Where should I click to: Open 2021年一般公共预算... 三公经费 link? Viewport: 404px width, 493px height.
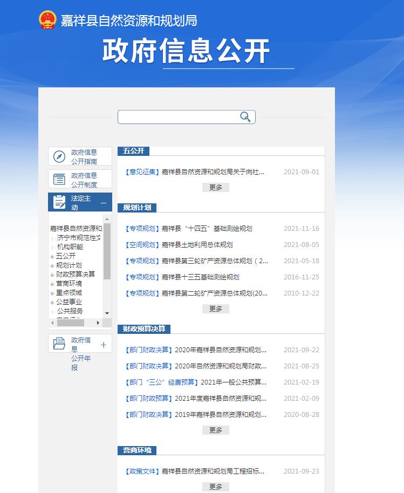pyautogui.click(x=234, y=382)
